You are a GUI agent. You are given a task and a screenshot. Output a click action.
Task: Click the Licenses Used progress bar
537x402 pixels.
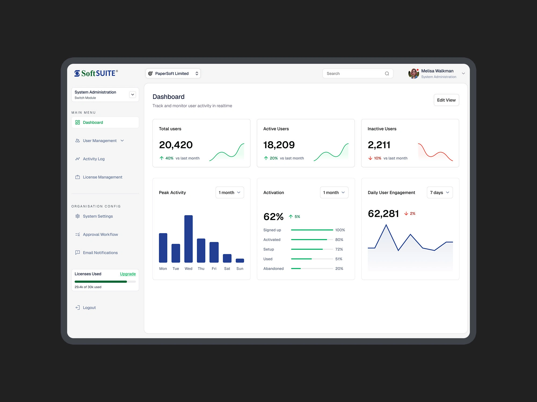click(x=105, y=282)
